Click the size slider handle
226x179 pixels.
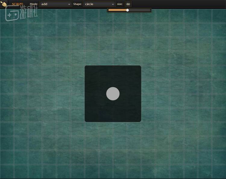tap(127, 10)
